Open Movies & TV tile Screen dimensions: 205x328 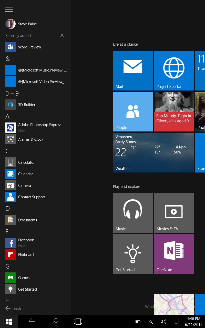click(174, 213)
